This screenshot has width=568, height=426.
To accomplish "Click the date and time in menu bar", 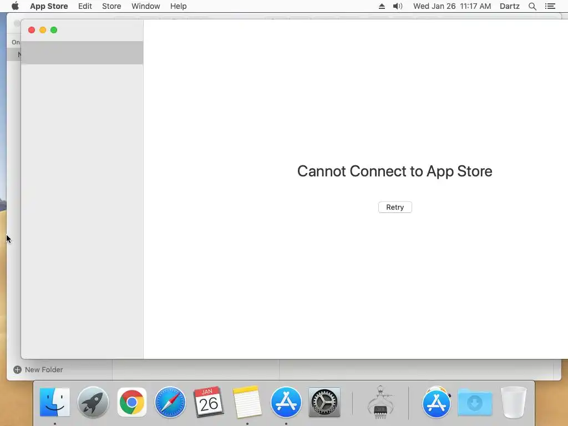I will point(452,6).
